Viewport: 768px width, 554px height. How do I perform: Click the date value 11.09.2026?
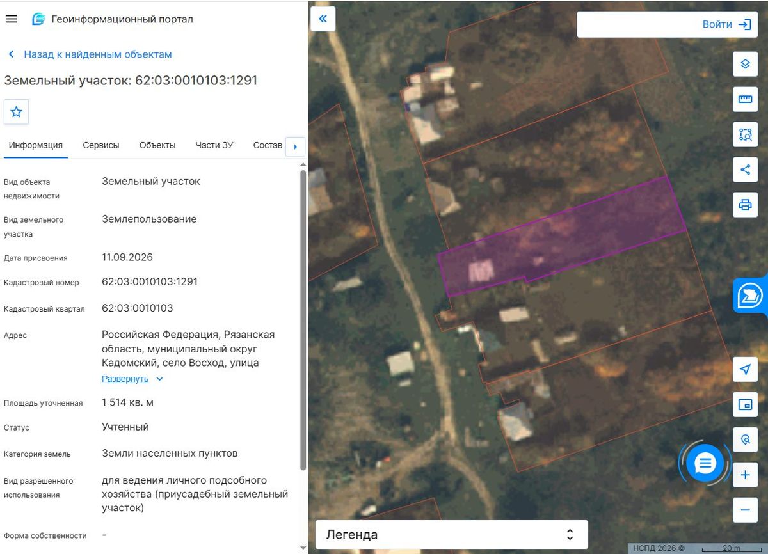coord(127,257)
